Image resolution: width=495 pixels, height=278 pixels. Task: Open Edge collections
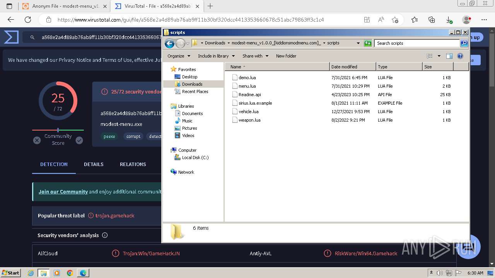pos(432,20)
